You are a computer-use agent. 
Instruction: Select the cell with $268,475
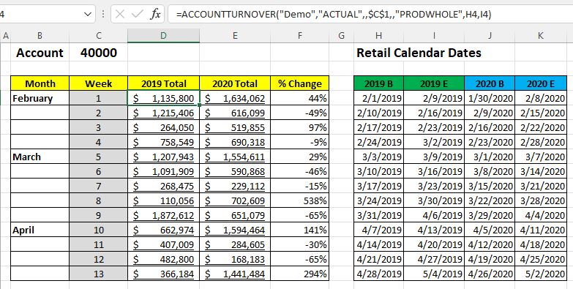(164, 186)
